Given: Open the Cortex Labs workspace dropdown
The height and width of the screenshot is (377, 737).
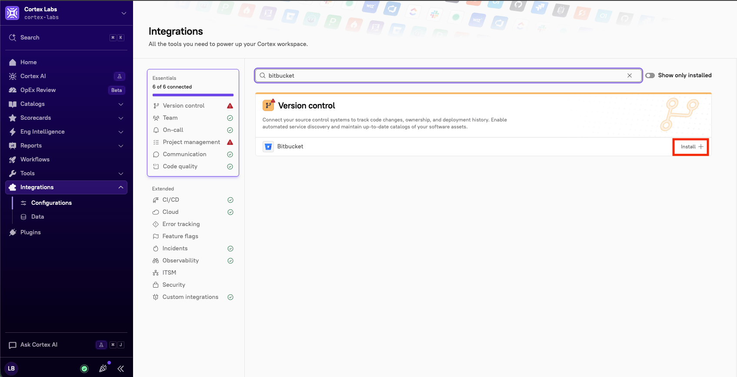Looking at the screenshot, I should coord(124,13).
